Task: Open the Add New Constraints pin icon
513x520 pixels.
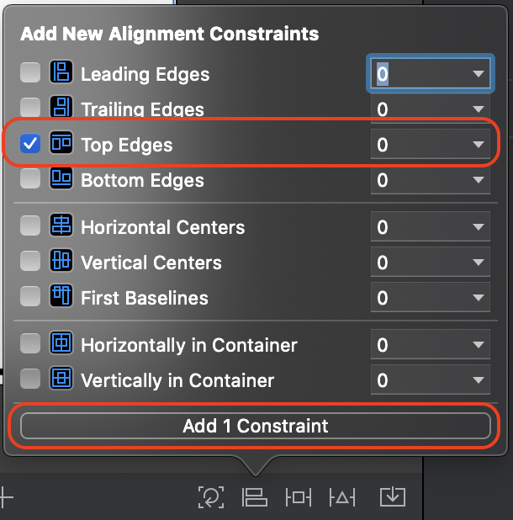Action: pos(299,497)
